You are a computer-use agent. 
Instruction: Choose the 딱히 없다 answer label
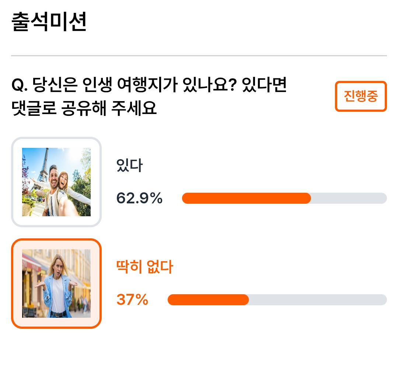pyautogui.click(x=144, y=267)
